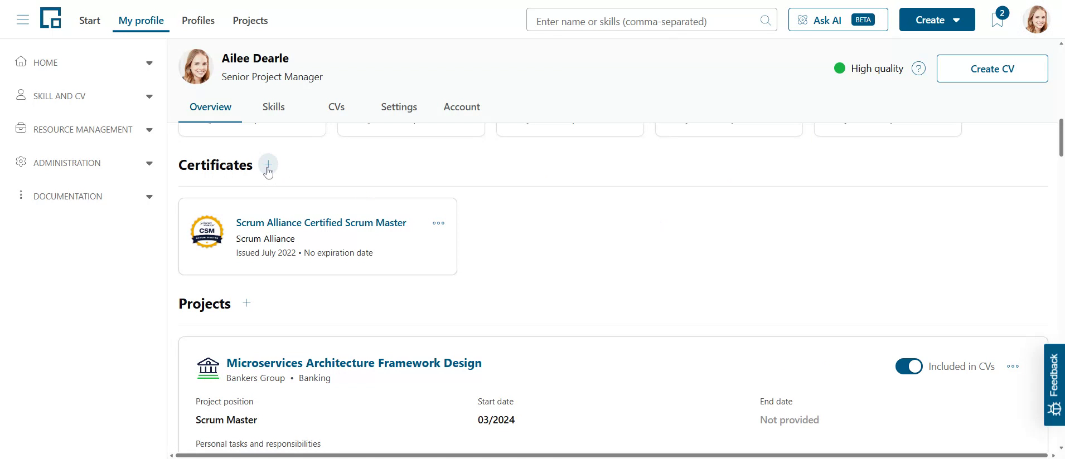Open the Feedback side panel
This screenshot has height=459, width=1065.
coord(1054,385)
